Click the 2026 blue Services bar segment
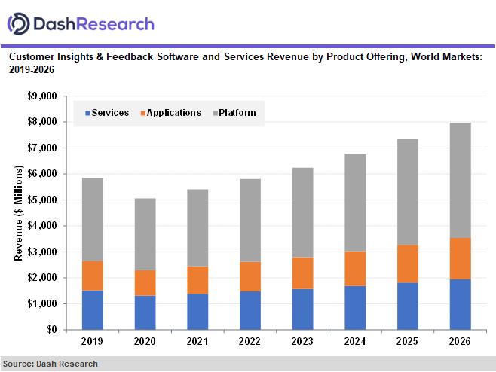 click(461, 304)
